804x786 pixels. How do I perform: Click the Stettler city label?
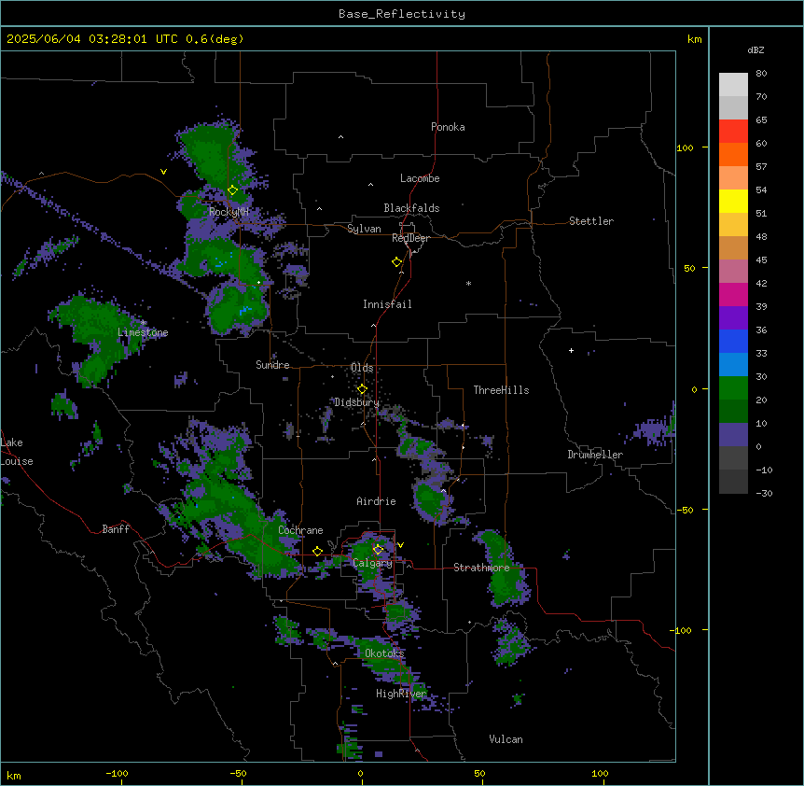pos(591,221)
